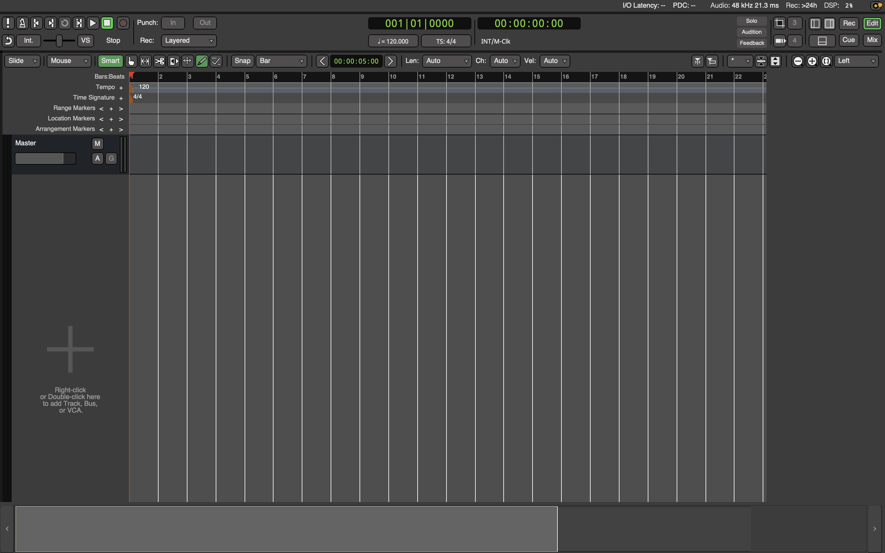Switch to the Rec window tab
This screenshot has height=553, width=885.
[849, 23]
